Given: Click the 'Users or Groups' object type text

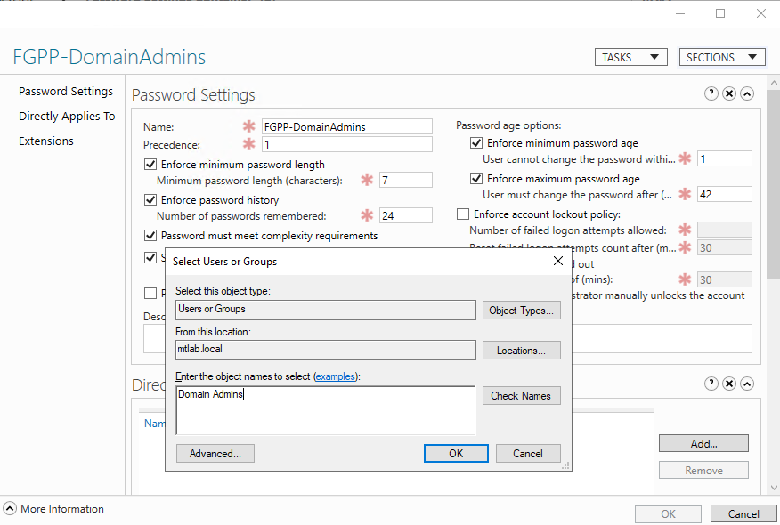Looking at the screenshot, I should click(212, 309).
